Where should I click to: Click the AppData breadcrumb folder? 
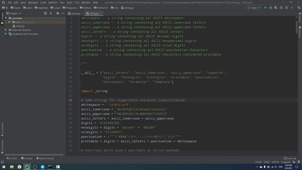41,8
